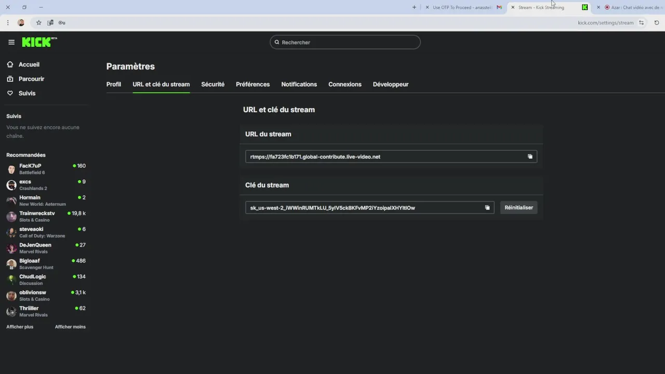
Task: Click the stream URL text field
Action: tap(391, 156)
